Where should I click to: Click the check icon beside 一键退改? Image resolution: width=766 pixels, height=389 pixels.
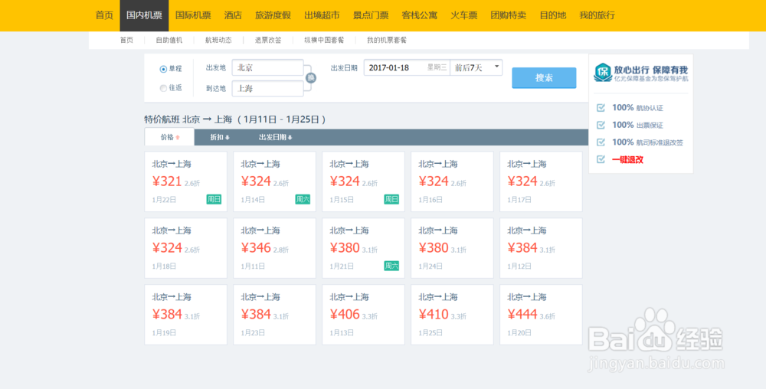[x=601, y=160]
